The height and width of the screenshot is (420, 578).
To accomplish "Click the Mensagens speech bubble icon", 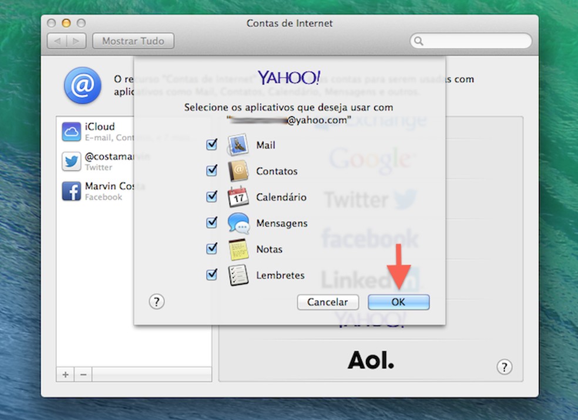I will point(238,223).
